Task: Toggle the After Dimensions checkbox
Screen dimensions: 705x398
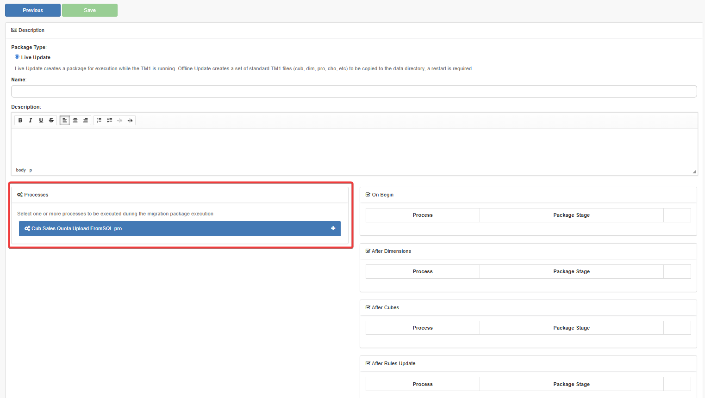Action: (368, 251)
